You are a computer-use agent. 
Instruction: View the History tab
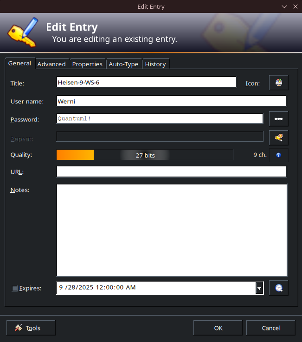point(155,64)
